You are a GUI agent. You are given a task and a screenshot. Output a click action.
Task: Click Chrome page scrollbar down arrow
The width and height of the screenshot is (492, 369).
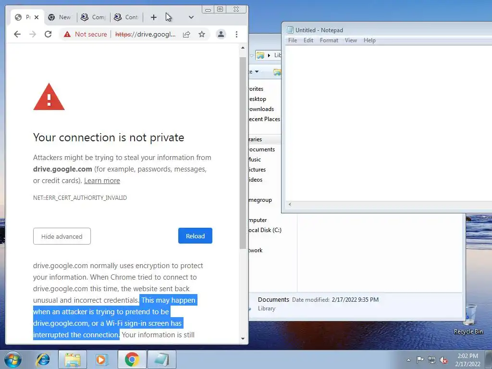click(243, 339)
